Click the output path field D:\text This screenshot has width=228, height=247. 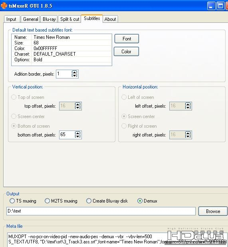click(x=101, y=211)
